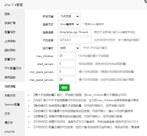147x136 pixels.
Task: Click the 保存 green button
Action: pos(64,88)
